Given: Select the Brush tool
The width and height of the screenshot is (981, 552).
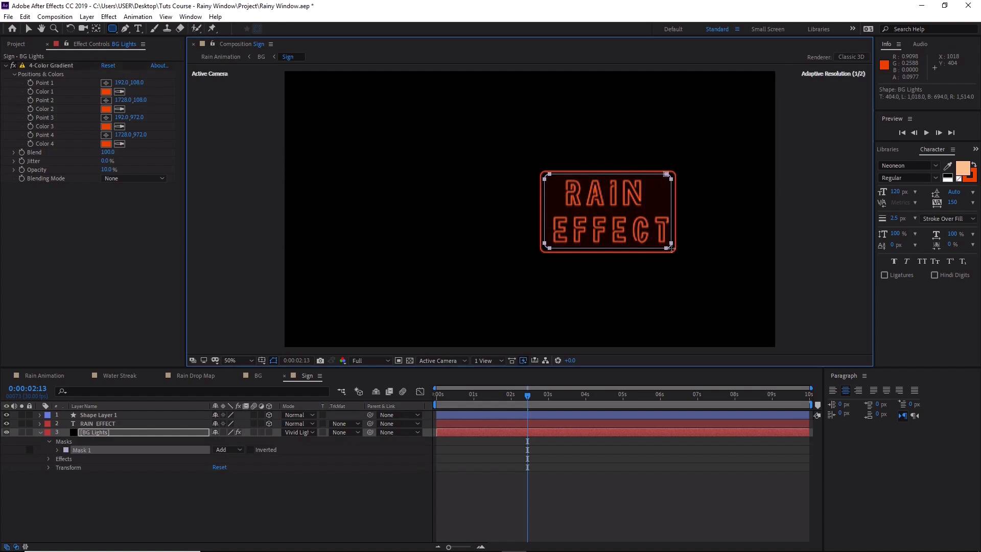Looking at the screenshot, I should pyautogui.click(x=154, y=29).
